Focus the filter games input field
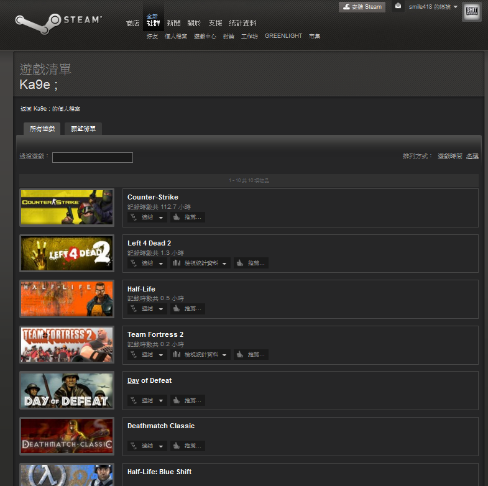488x486 pixels. (x=93, y=157)
